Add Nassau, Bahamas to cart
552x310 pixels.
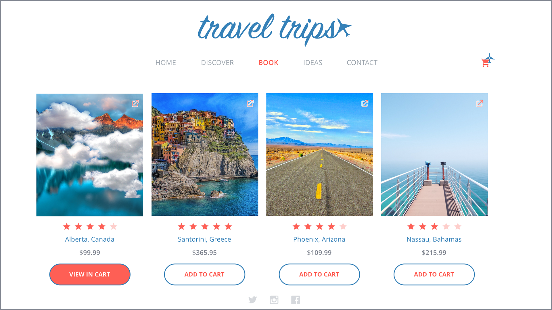[x=434, y=274]
